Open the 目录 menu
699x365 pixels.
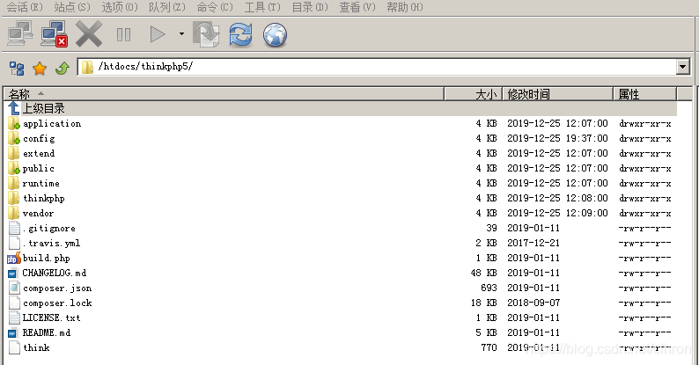pos(309,7)
